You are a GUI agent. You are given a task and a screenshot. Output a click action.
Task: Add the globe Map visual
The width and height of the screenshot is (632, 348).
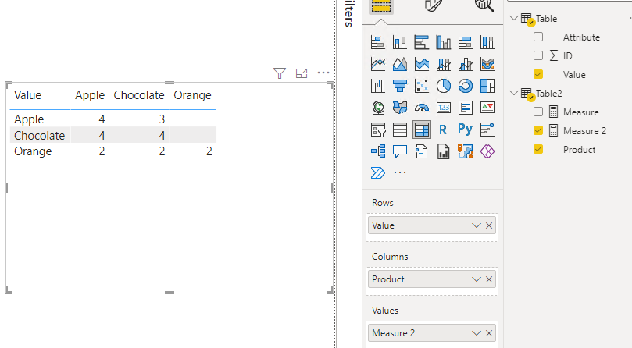tap(377, 108)
